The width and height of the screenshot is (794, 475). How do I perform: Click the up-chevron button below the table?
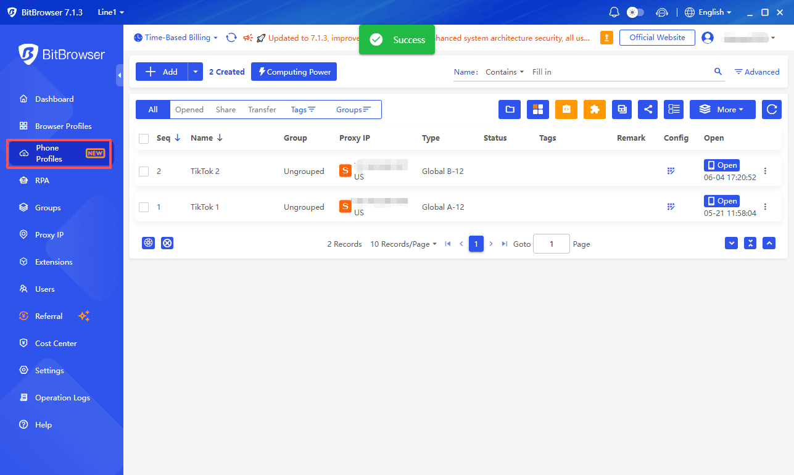[x=769, y=243]
